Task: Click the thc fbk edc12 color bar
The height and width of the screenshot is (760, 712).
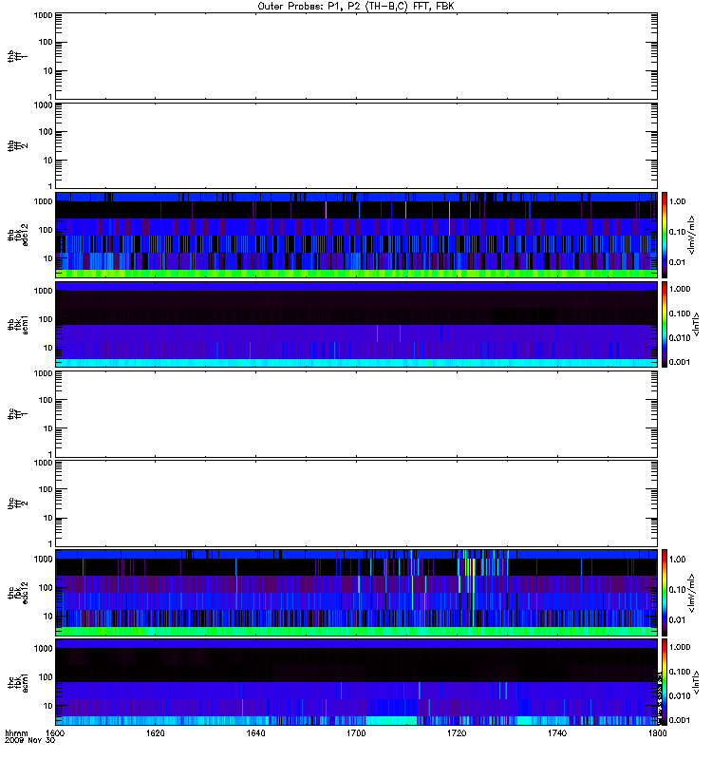Action: point(665,592)
